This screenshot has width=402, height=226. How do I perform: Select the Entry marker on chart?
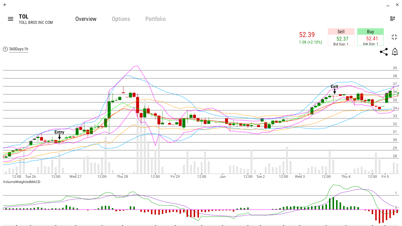click(59, 134)
